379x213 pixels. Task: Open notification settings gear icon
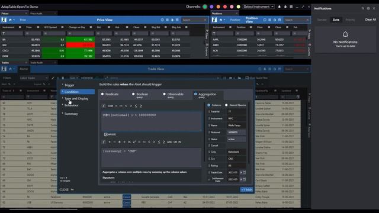pyautogui.click(x=368, y=8)
